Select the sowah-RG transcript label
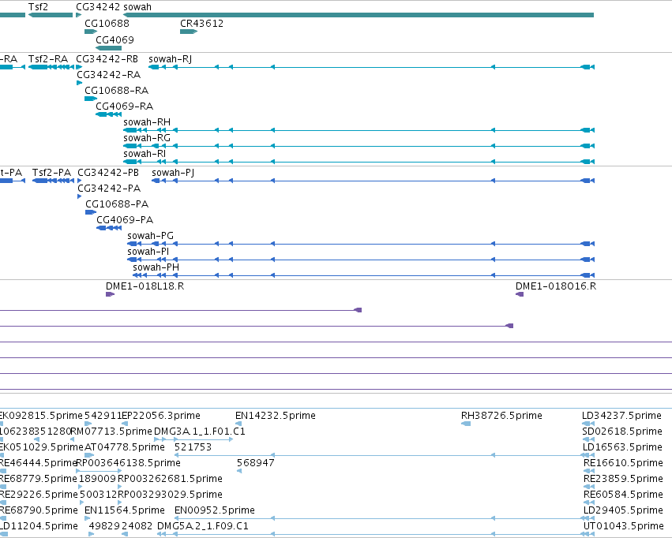Image resolution: width=672 pixels, height=538 pixels. click(147, 138)
